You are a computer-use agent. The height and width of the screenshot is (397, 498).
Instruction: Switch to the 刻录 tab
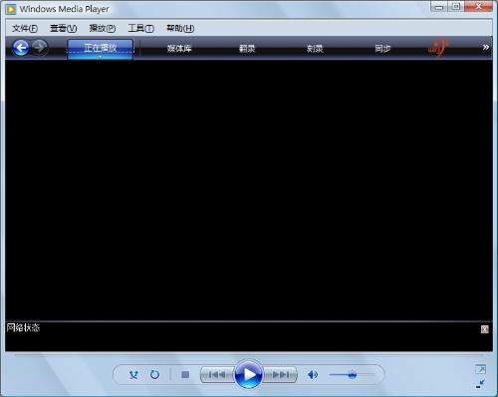coord(315,49)
